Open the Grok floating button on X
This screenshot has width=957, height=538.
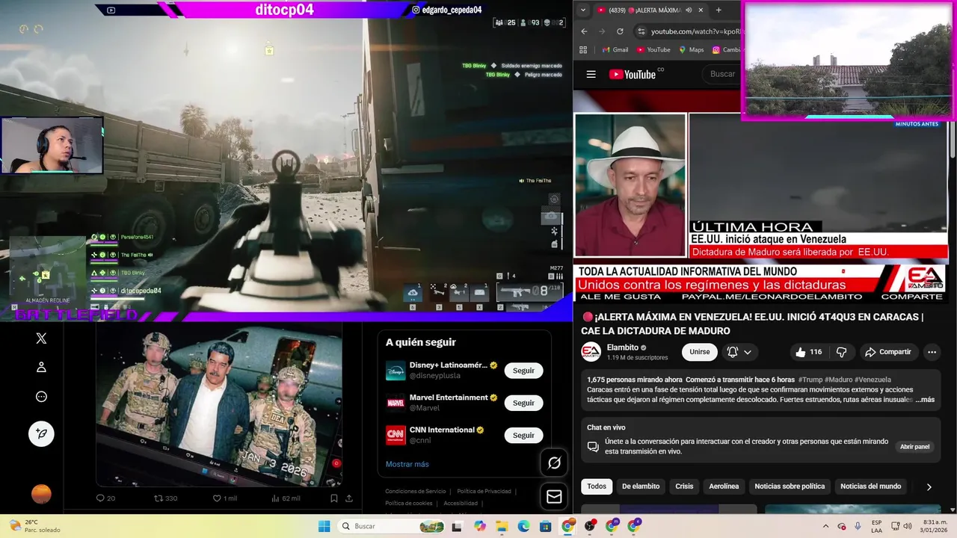click(554, 463)
